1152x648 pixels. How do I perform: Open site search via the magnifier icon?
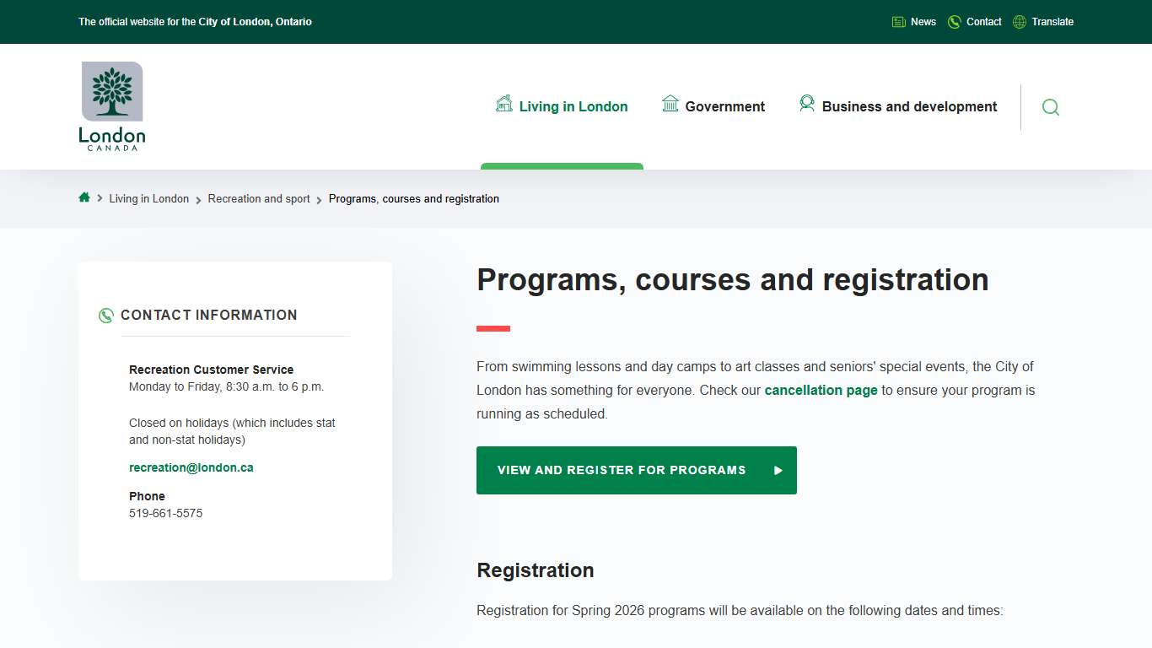[x=1050, y=107]
